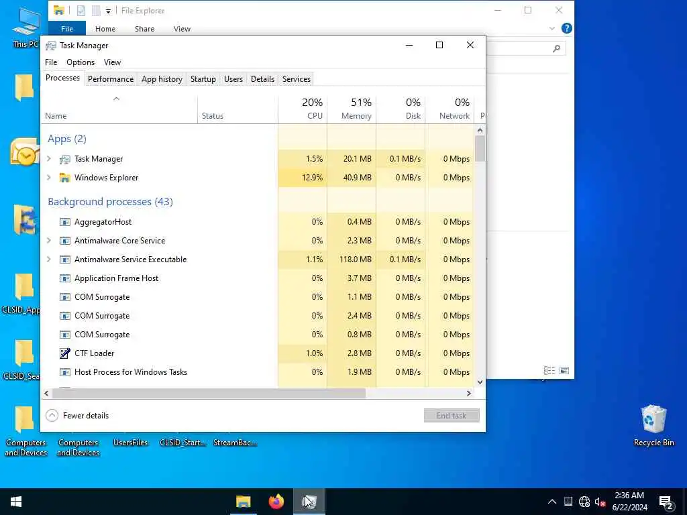Expand the File Explorer ribbon chevron
This screenshot has width=687, height=515.
551,28
